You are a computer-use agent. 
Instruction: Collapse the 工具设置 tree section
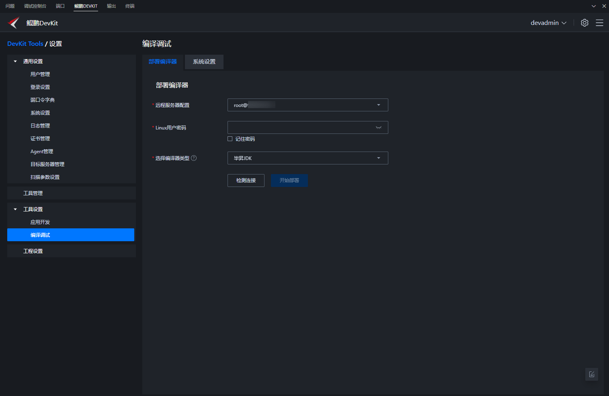(15, 209)
